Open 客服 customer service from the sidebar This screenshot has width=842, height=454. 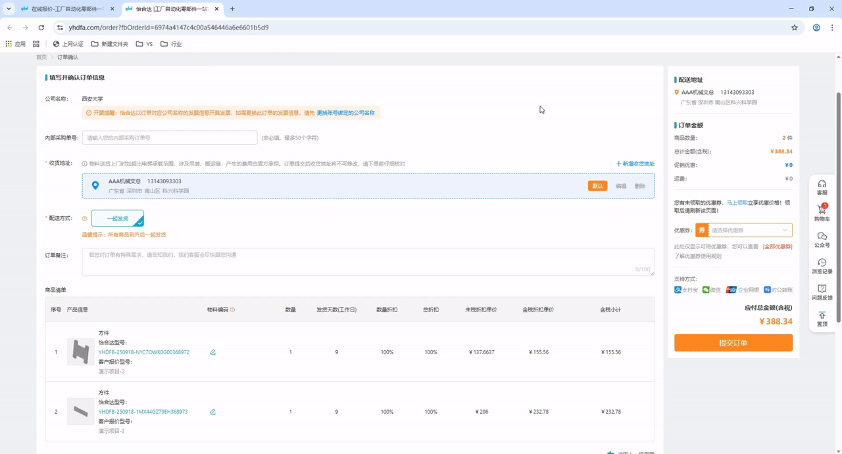tap(822, 187)
